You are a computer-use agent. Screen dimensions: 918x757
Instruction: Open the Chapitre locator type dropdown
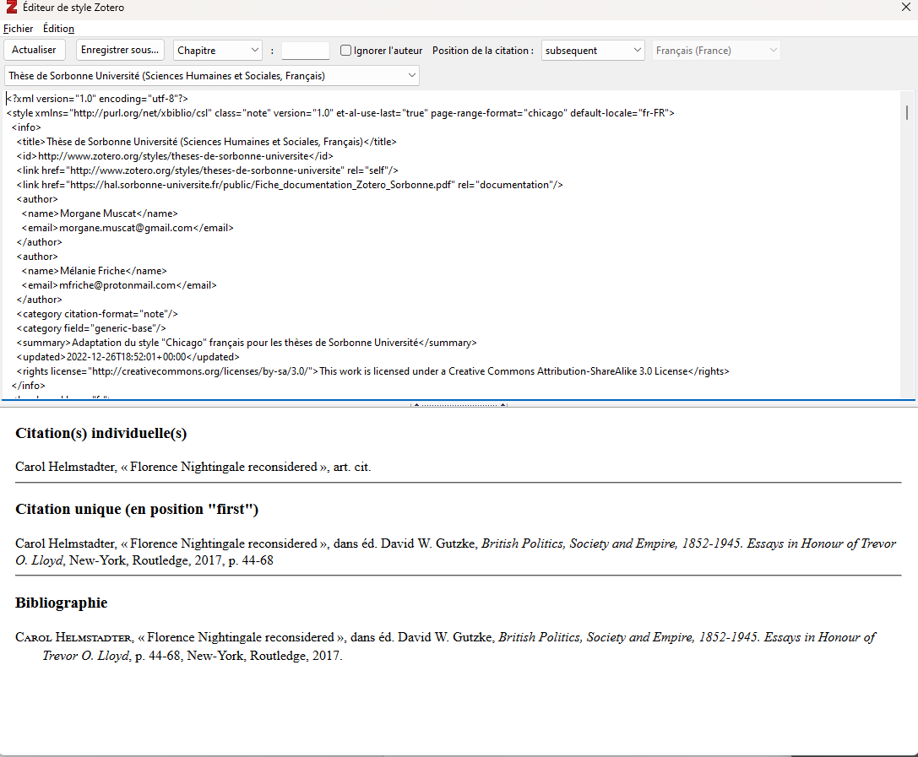tap(217, 51)
